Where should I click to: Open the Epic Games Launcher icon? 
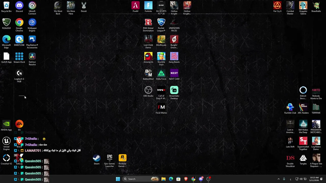point(110,161)
